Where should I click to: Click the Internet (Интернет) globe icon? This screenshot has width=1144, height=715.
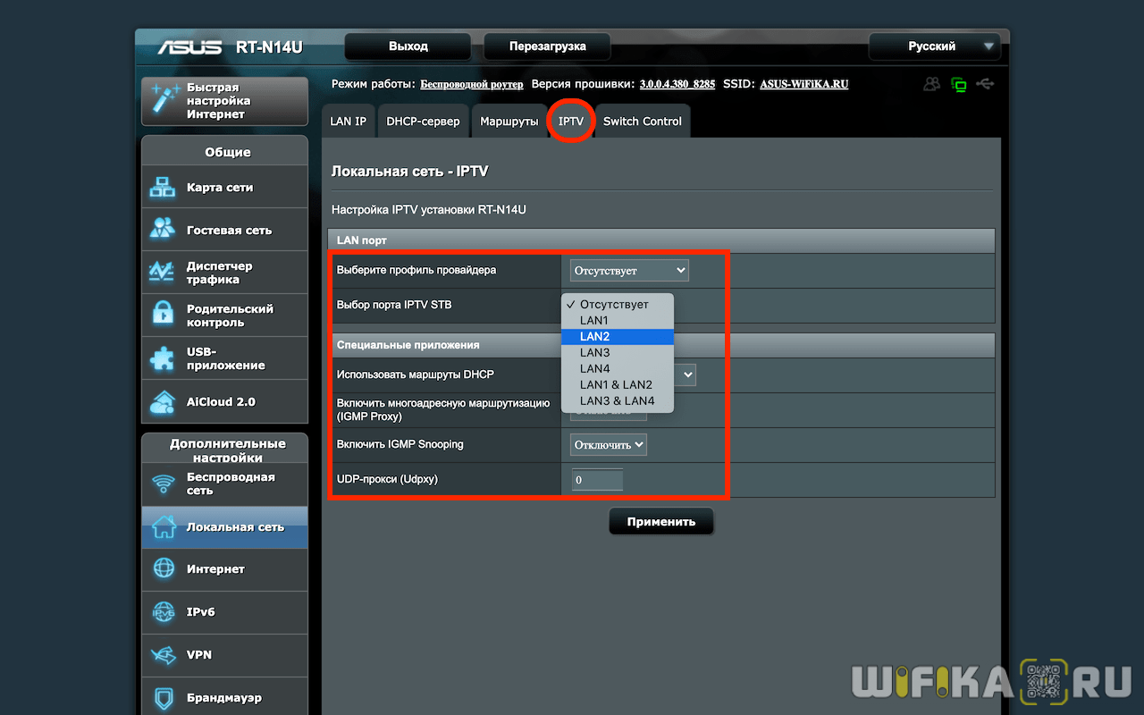click(164, 568)
